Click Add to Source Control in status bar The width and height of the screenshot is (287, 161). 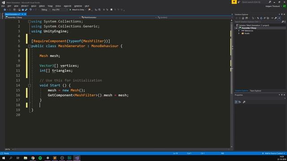pos(274,153)
